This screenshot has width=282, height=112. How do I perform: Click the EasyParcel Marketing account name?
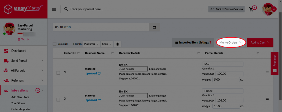point(25,27)
